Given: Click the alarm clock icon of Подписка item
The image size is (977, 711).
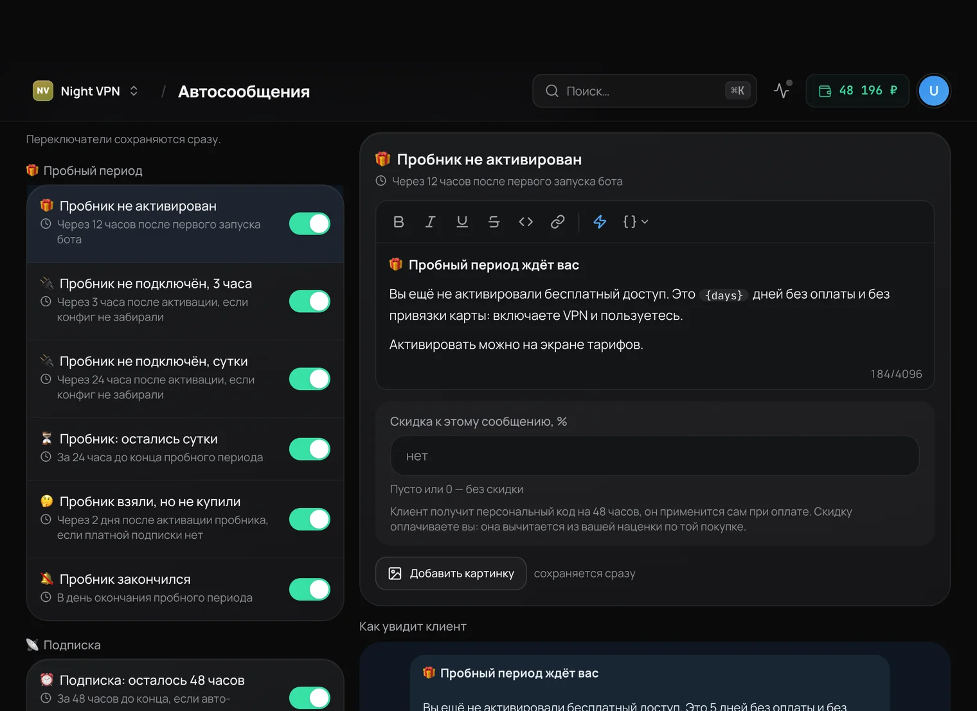Looking at the screenshot, I should click(46, 680).
